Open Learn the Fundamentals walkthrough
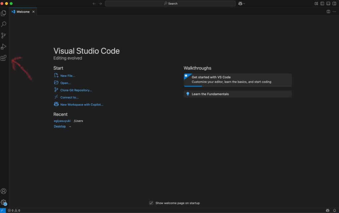Viewport: 339px width, 213px height. coord(238,94)
